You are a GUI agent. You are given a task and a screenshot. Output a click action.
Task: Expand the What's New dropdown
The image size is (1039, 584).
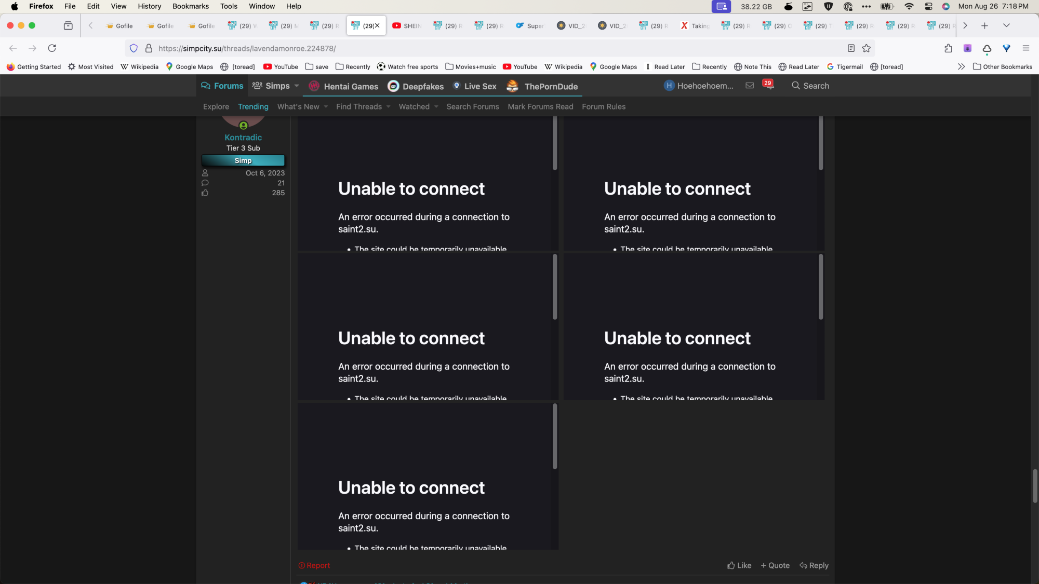[326, 107]
